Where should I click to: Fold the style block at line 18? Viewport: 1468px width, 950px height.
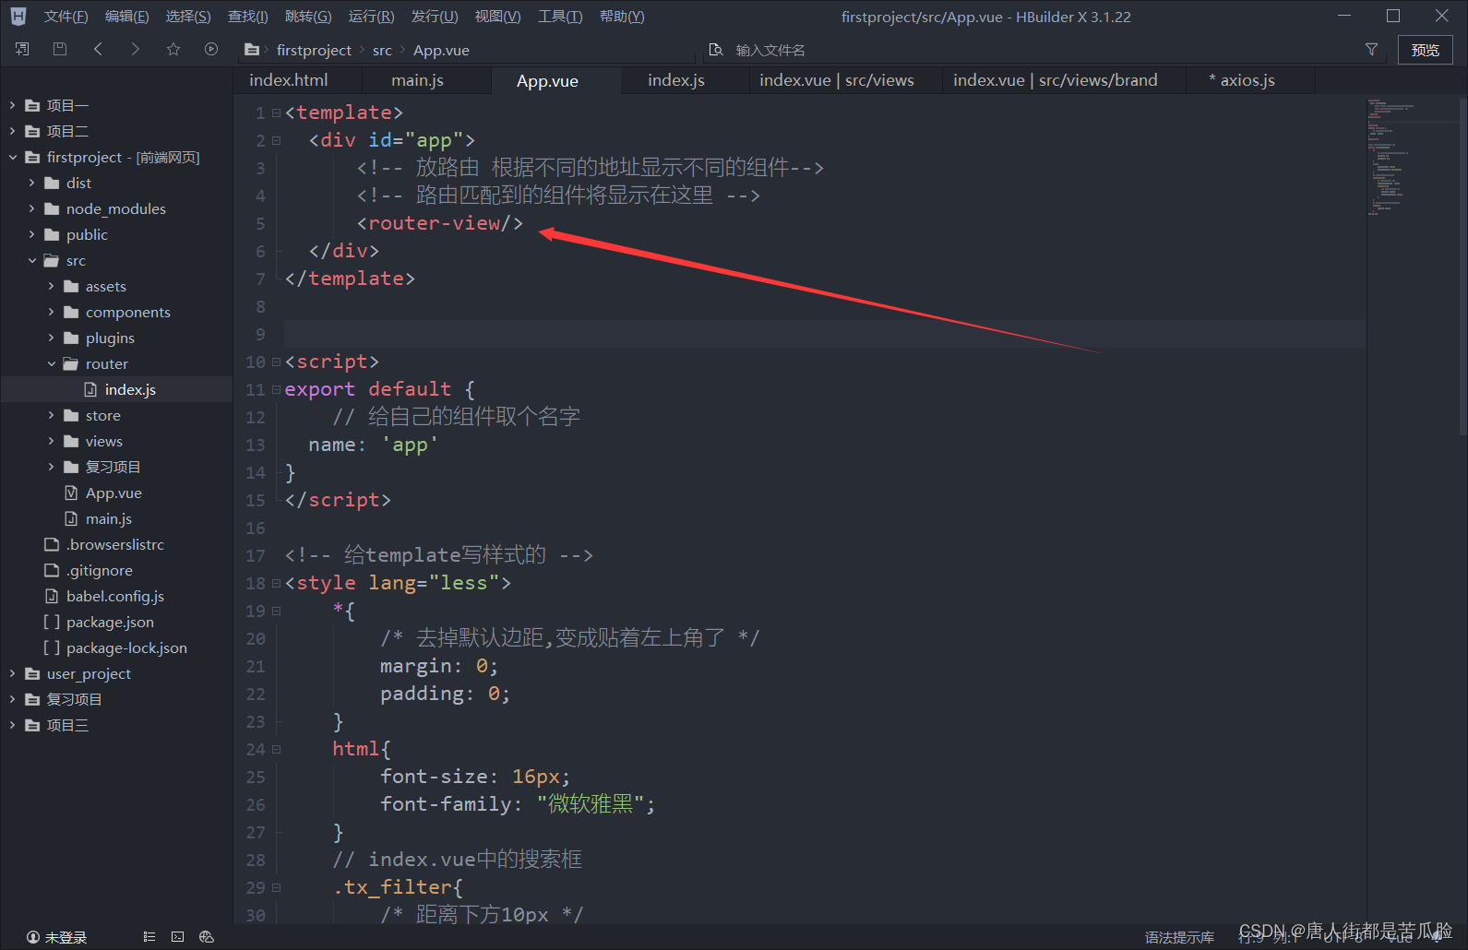click(276, 584)
